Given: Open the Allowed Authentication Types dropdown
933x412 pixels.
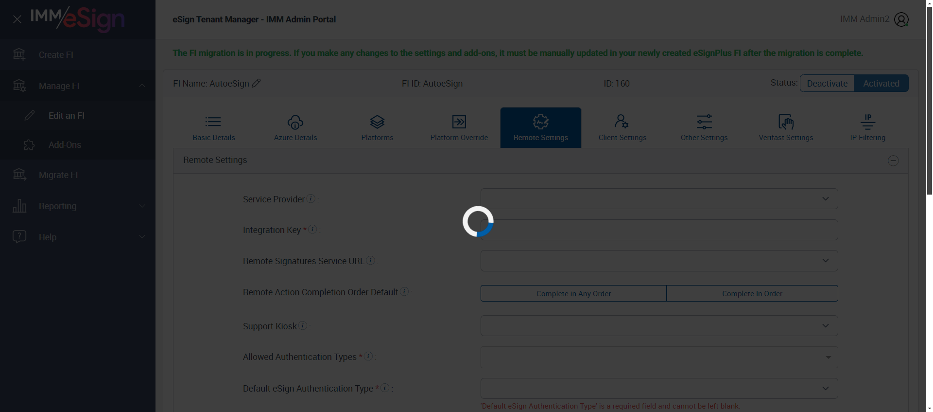Looking at the screenshot, I should click(659, 357).
